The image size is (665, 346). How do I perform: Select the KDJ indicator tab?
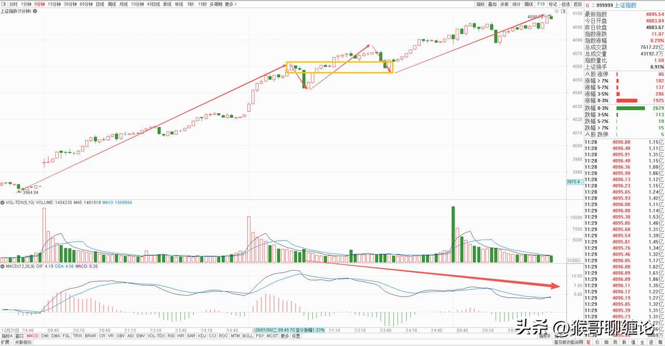point(202,336)
